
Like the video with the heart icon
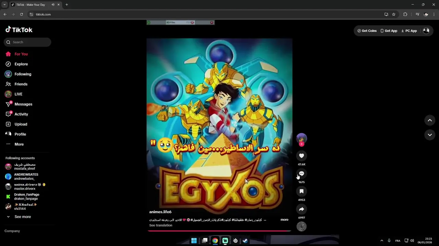[x=301, y=156]
